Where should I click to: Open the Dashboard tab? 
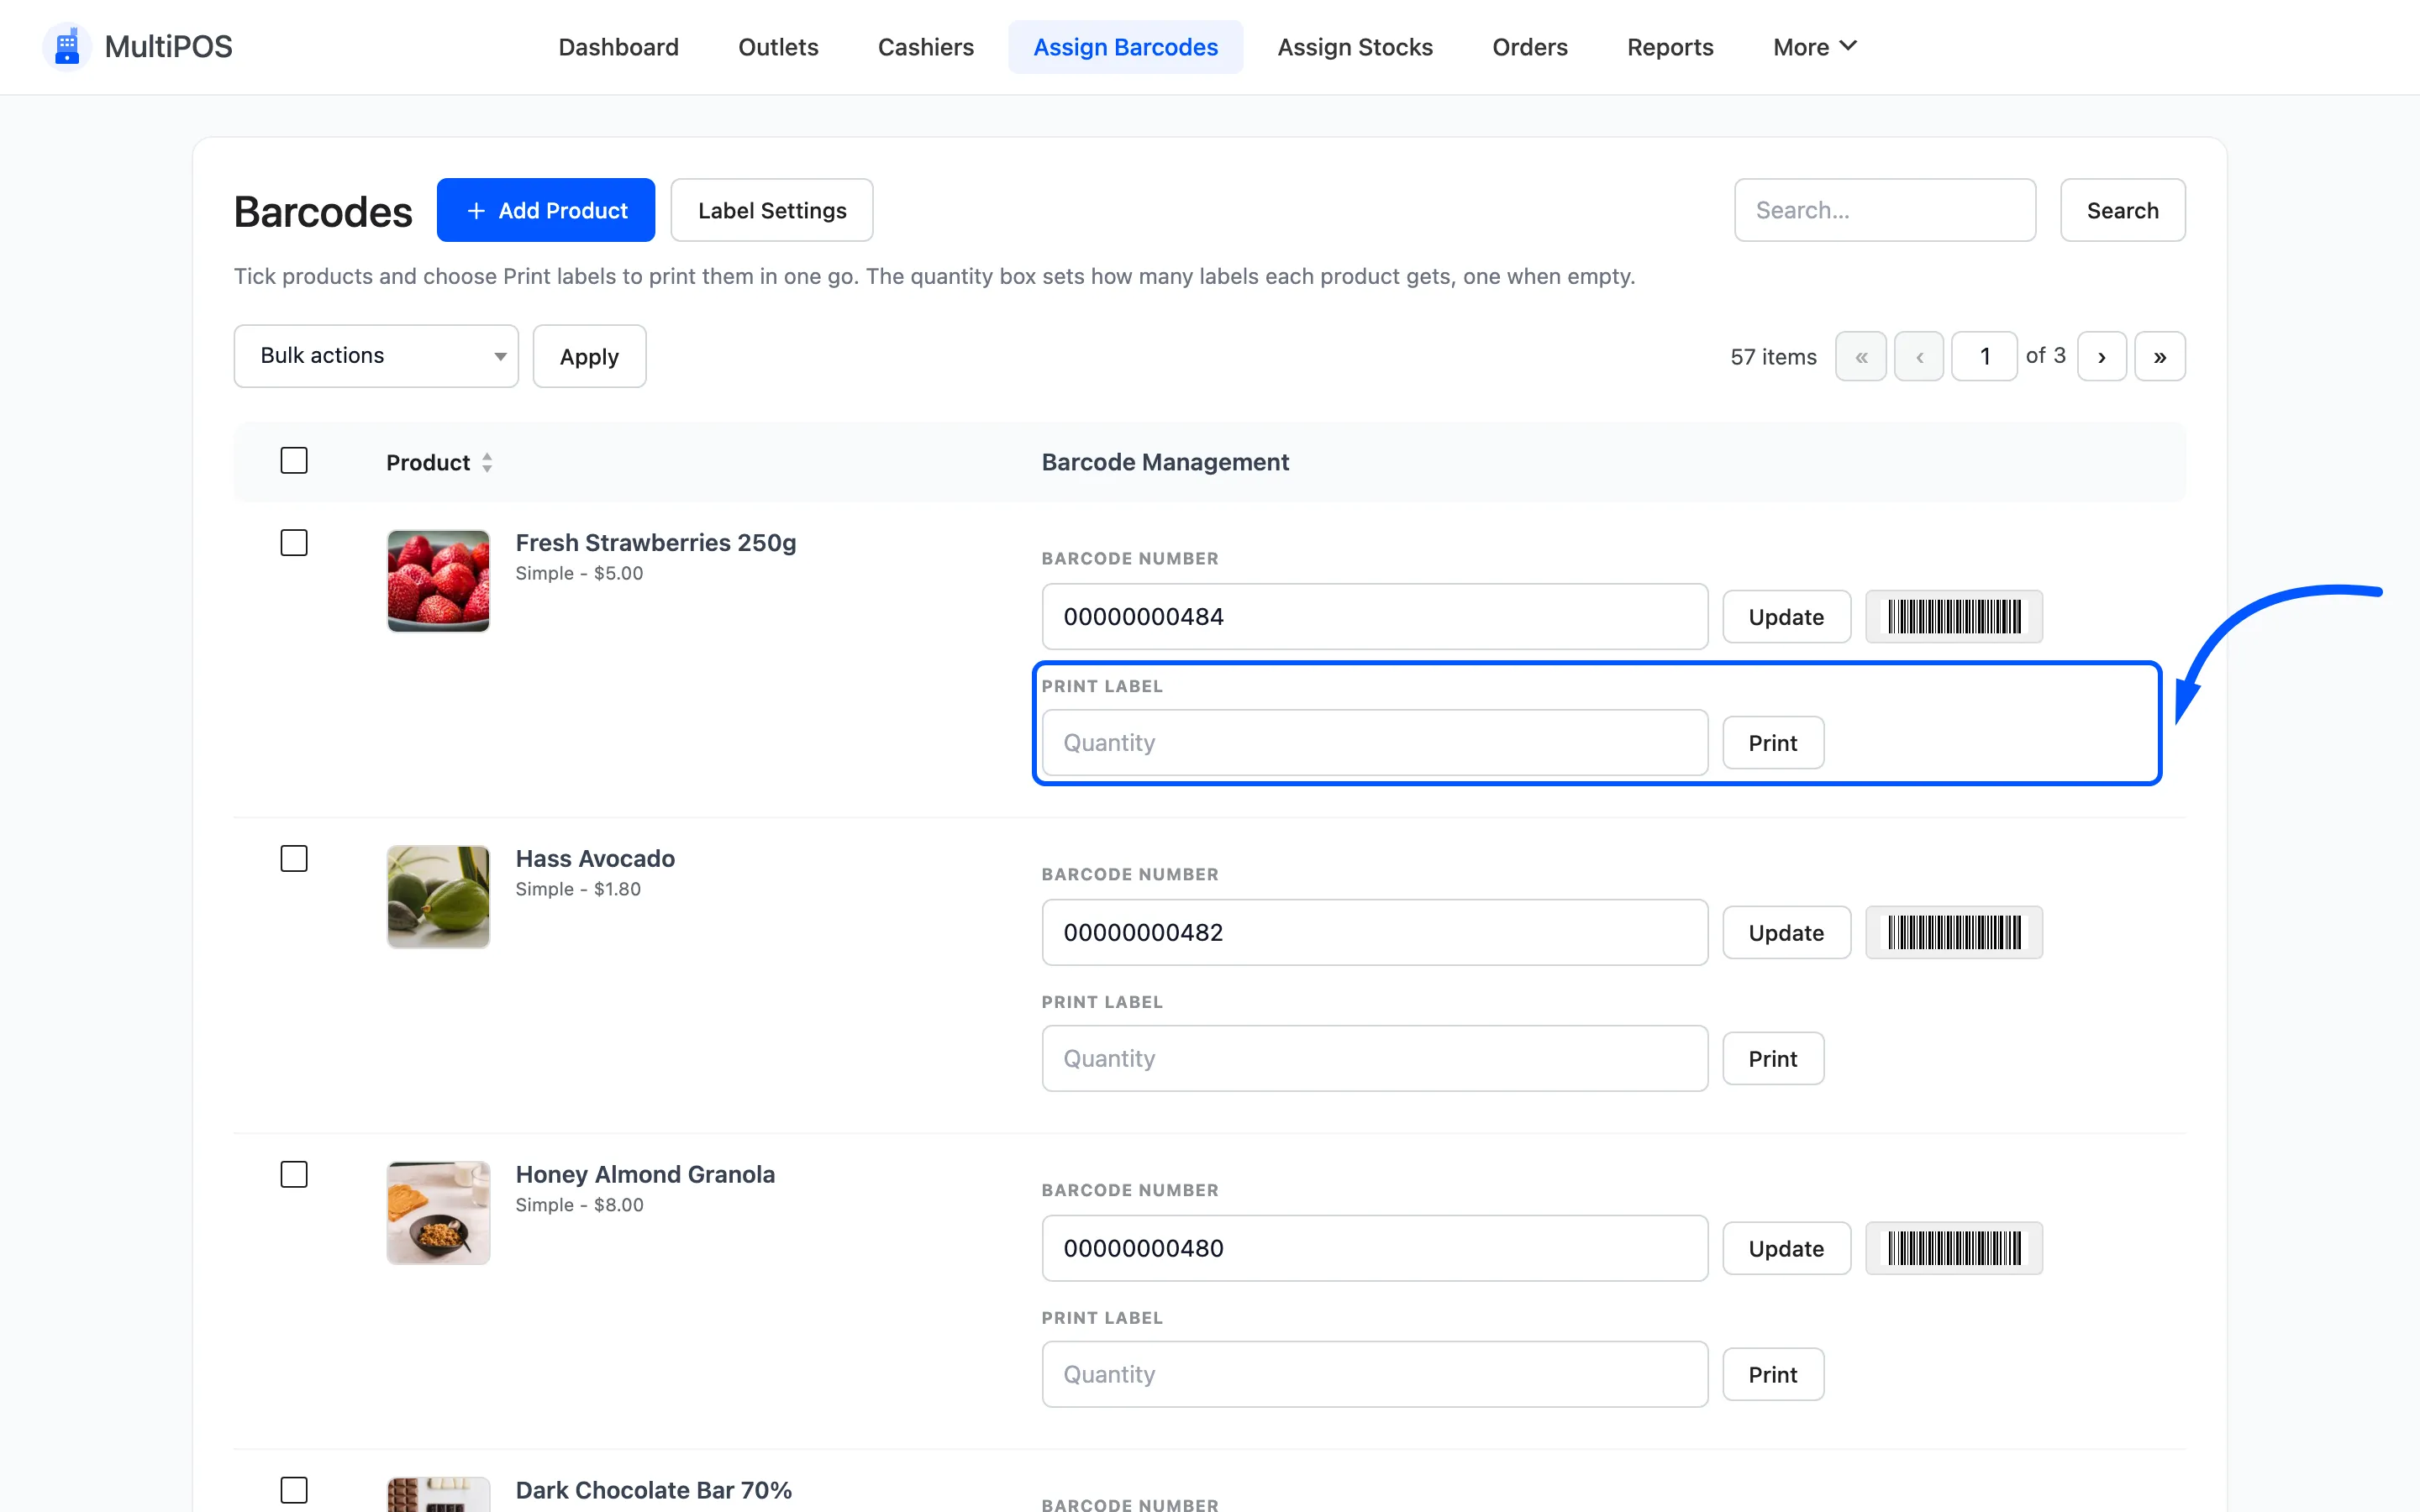click(618, 47)
